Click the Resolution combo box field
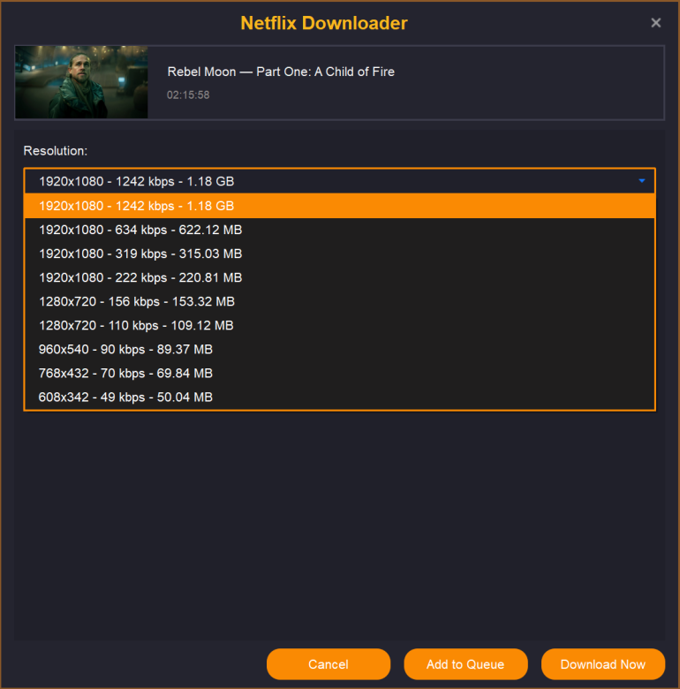 (x=340, y=181)
